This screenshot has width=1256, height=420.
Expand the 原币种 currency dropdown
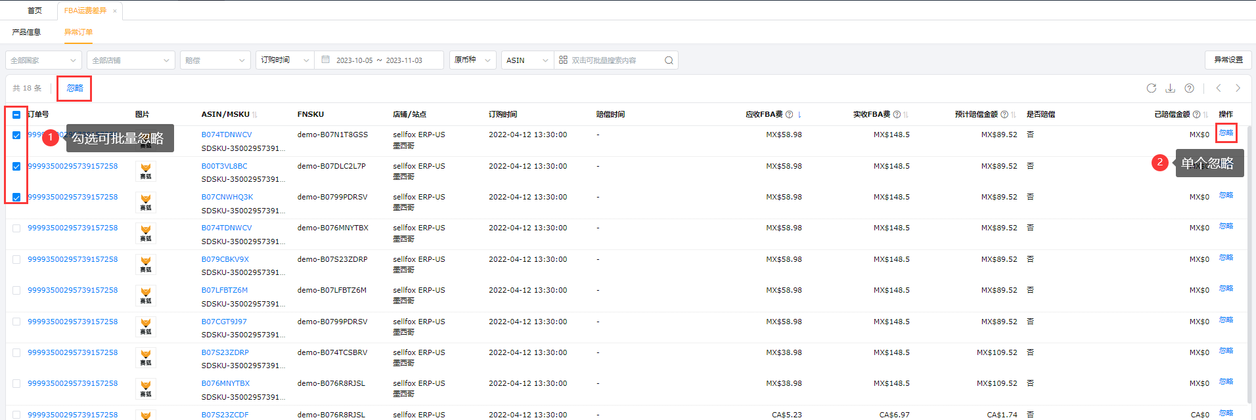tap(472, 60)
